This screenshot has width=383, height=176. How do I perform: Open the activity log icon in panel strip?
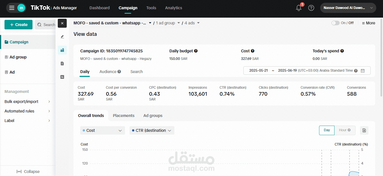tap(62, 77)
